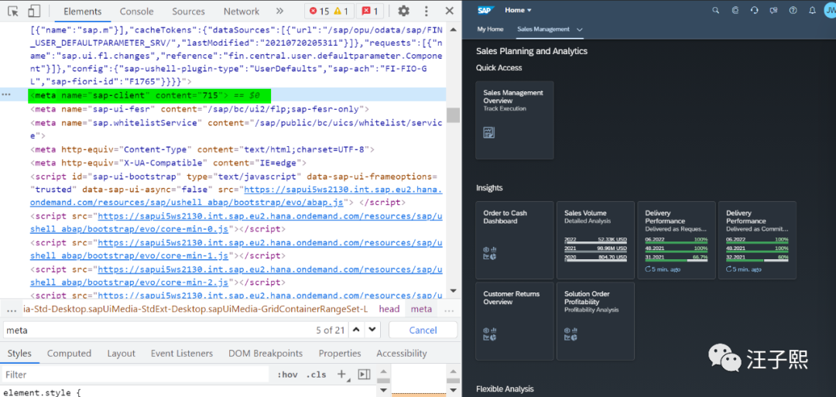Image resolution: width=836 pixels, height=397 pixels.
Task: Switch to the Sources tab
Action: [188, 11]
